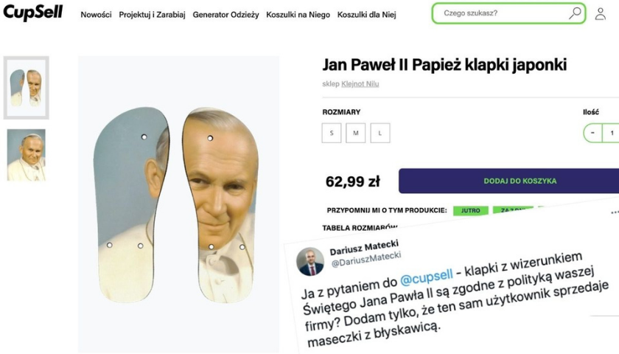Click Dariusz Matecki's tweet avatar
Screen dimensions: 619x354
(310, 260)
